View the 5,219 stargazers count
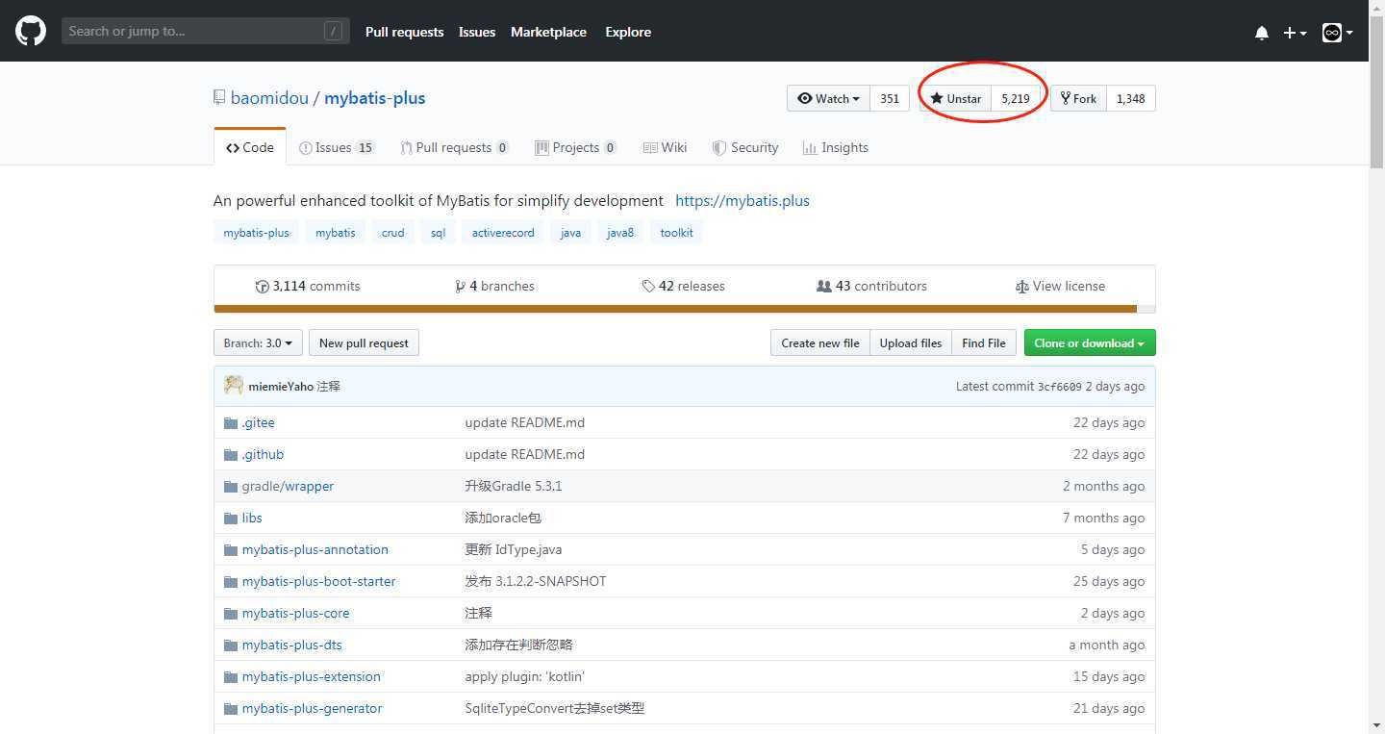1385x734 pixels. pyautogui.click(x=1016, y=98)
